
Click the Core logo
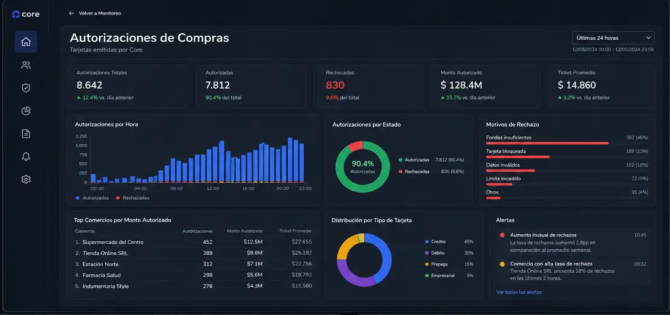[x=25, y=14]
